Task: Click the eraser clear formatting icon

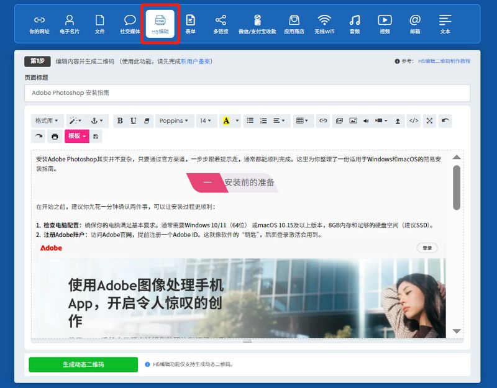Action: 147,121
